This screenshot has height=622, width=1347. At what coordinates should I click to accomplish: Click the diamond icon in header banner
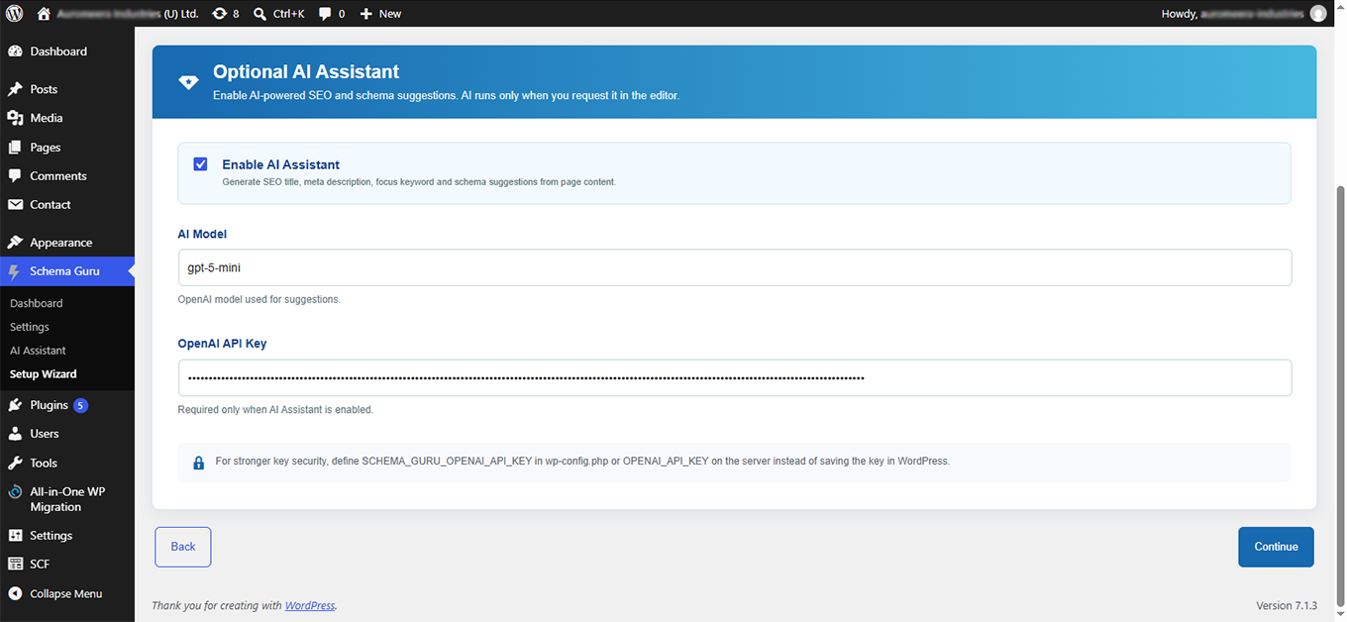click(x=188, y=82)
